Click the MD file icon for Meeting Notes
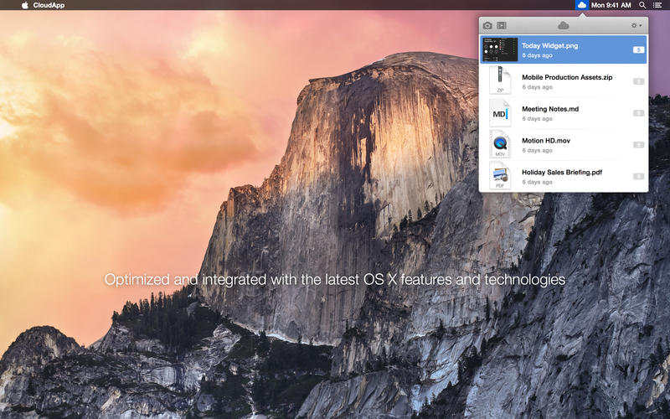Viewport: 670px width, 419px height. (500, 112)
